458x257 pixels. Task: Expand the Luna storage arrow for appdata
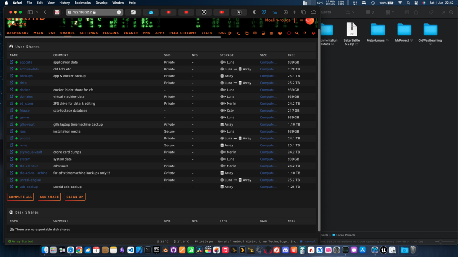click(225, 62)
